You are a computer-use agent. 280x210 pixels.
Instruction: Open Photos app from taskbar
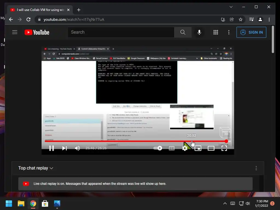tap(57, 203)
